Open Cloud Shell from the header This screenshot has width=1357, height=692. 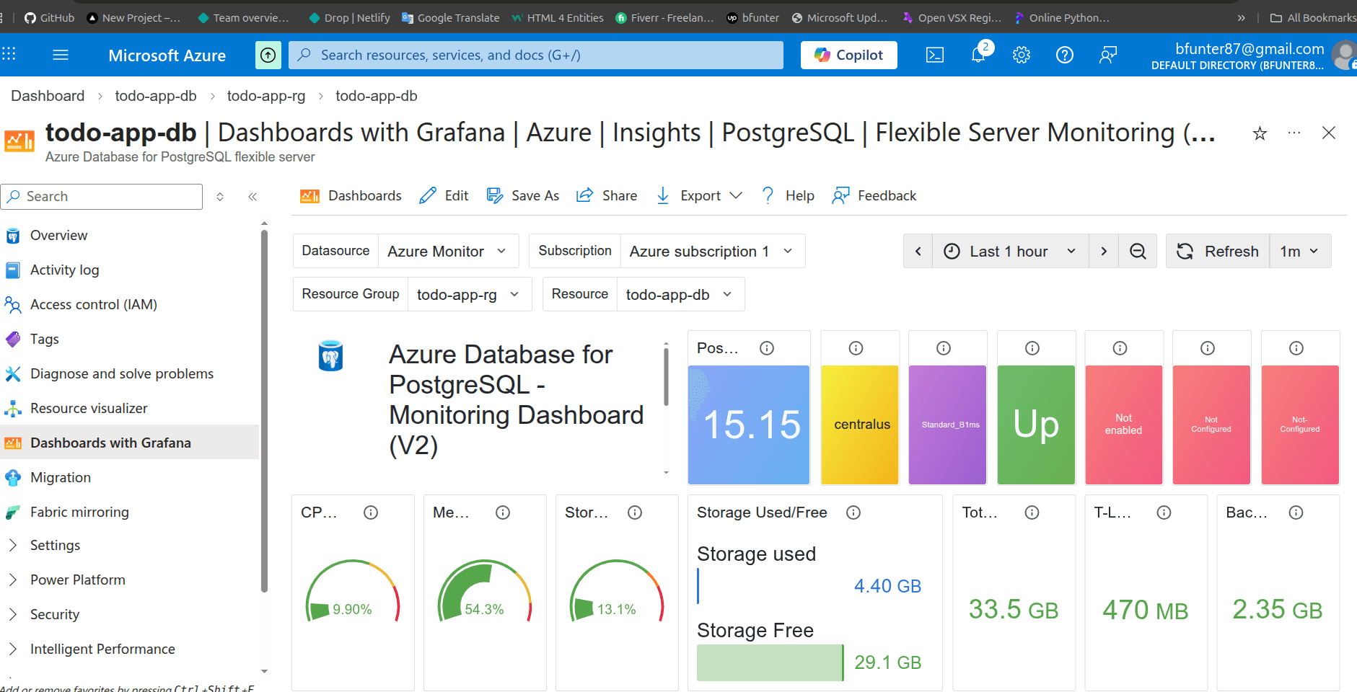pos(935,55)
